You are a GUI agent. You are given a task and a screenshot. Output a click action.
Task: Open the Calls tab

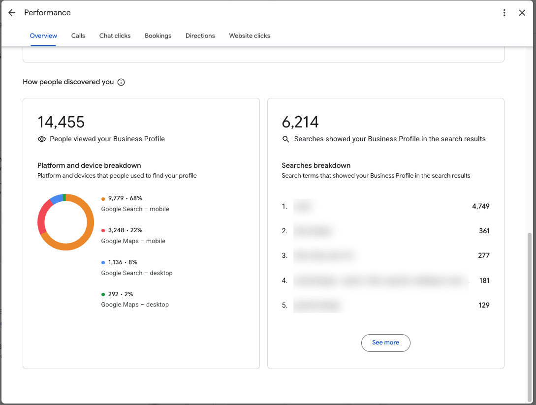point(78,36)
